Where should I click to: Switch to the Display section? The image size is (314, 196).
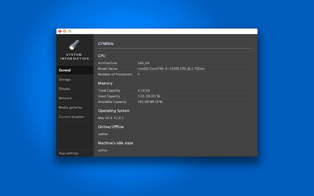click(75, 89)
